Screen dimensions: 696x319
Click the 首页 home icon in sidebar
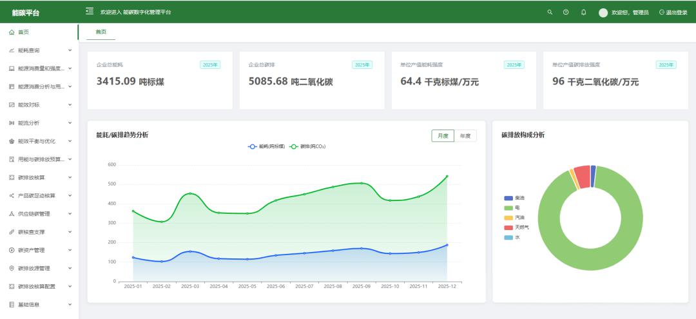(x=12, y=32)
